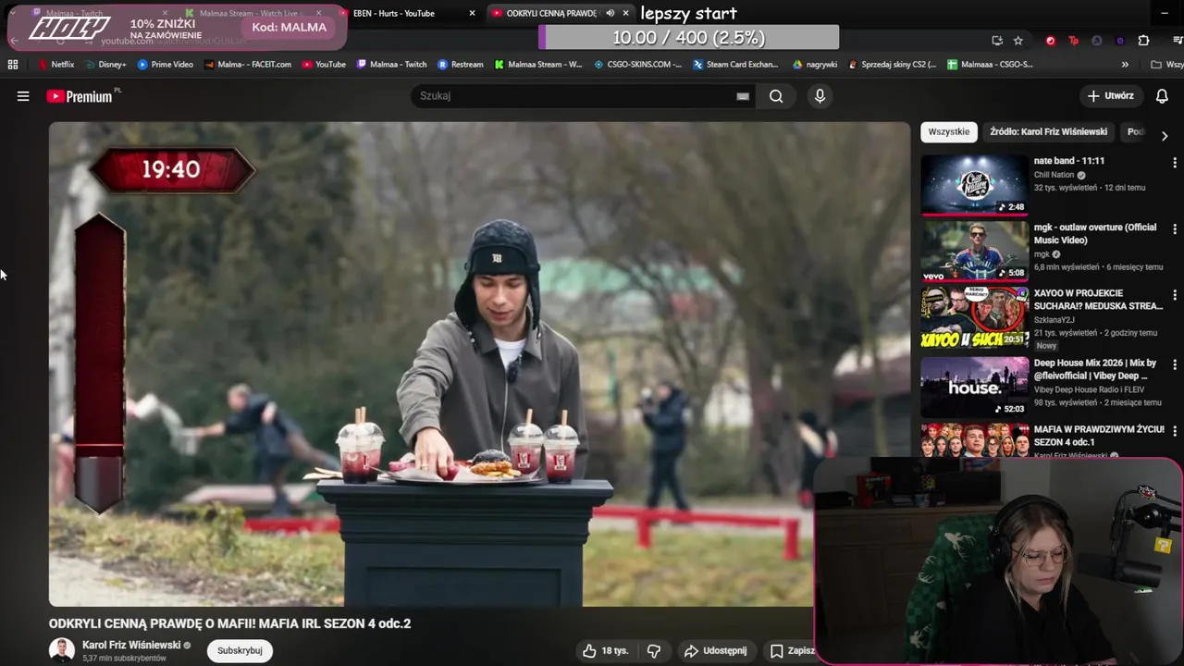Open the Malmaa Stream - W... bookmark
Screen dimensions: 1184x666
538,65
